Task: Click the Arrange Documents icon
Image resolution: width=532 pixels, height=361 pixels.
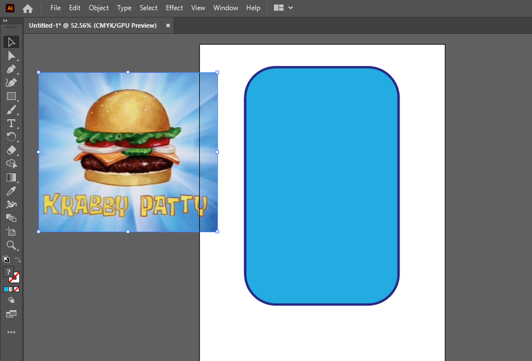Action: pyautogui.click(x=279, y=8)
